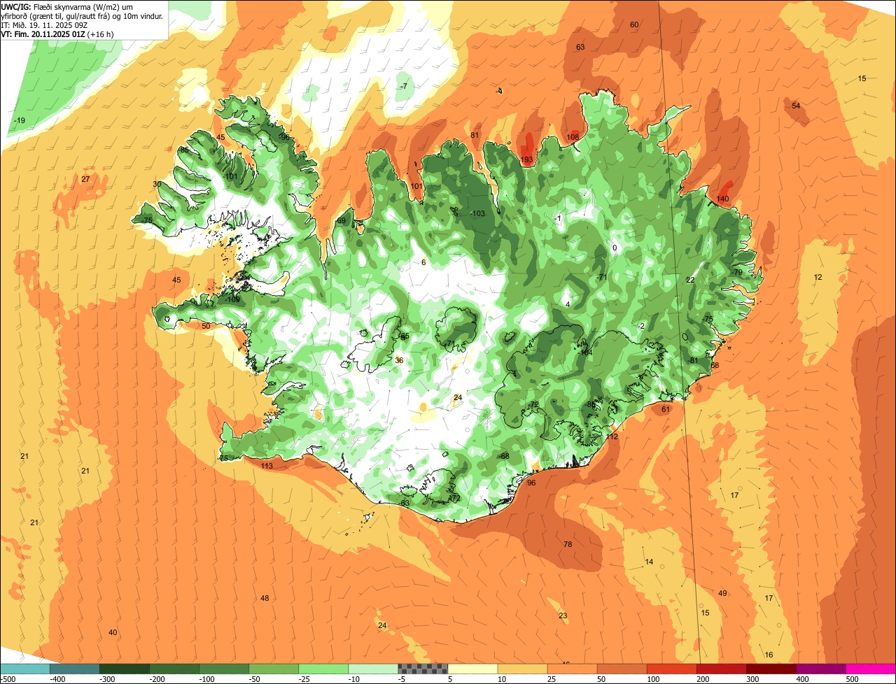Viewport: 896px width, 684px height.
Task: Click the map value '108'
Action: [x=573, y=137]
